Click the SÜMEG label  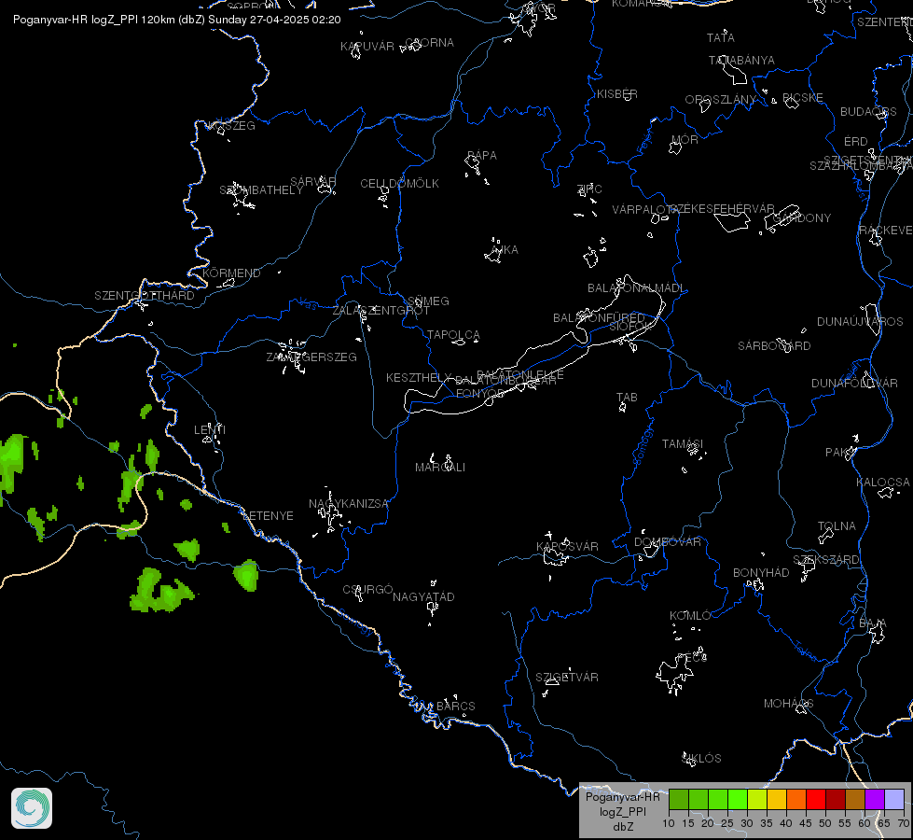(x=428, y=301)
